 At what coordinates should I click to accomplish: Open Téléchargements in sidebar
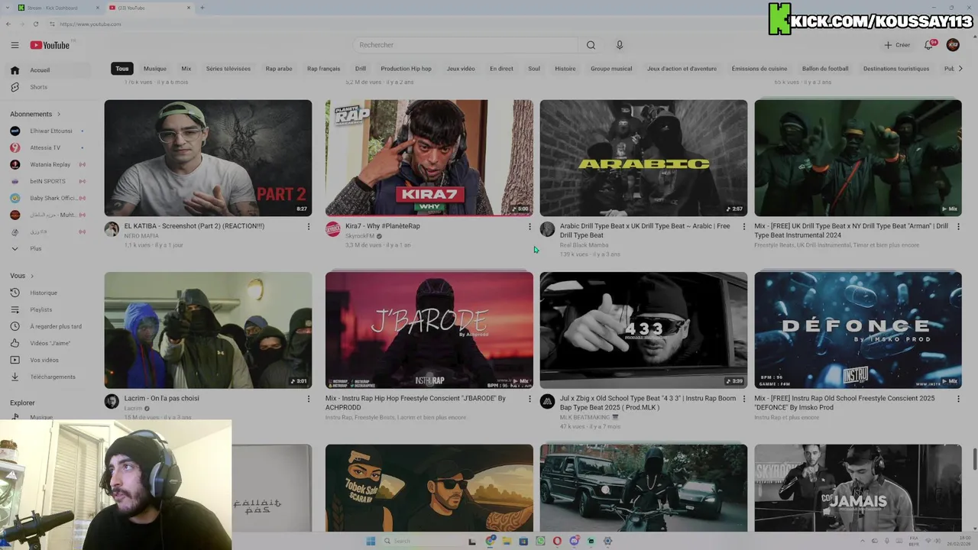[49, 377]
